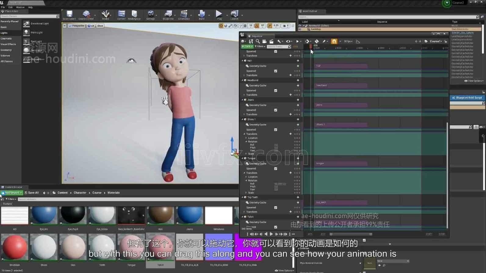This screenshot has width=486, height=273.
Task: Collapse the Hair track
Action: 243,61
